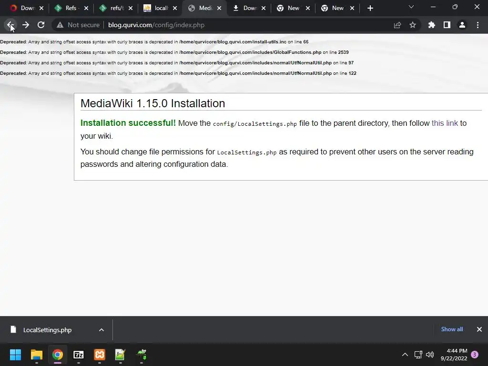This screenshot has width=488, height=366.
Task: Expand the tab search dropdown arrow
Action: (x=411, y=7)
